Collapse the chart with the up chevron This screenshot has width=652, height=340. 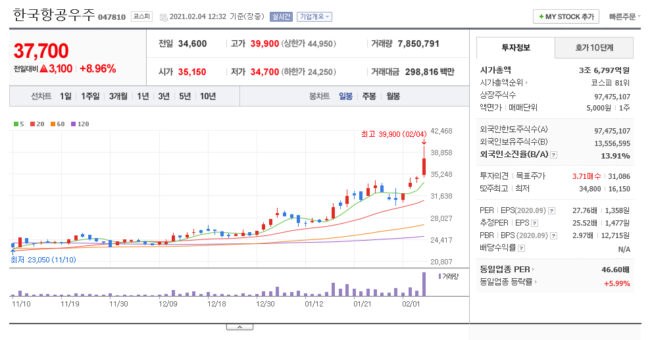[x=239, y=327]
